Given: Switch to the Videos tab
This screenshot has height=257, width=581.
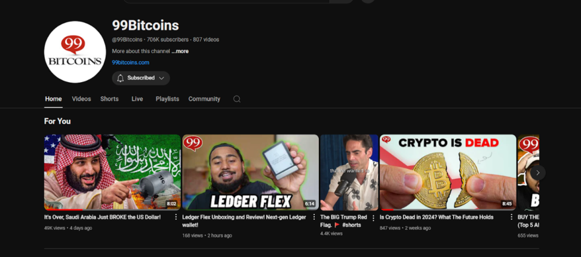Looking at the screenshot, I should pos(81,99).
